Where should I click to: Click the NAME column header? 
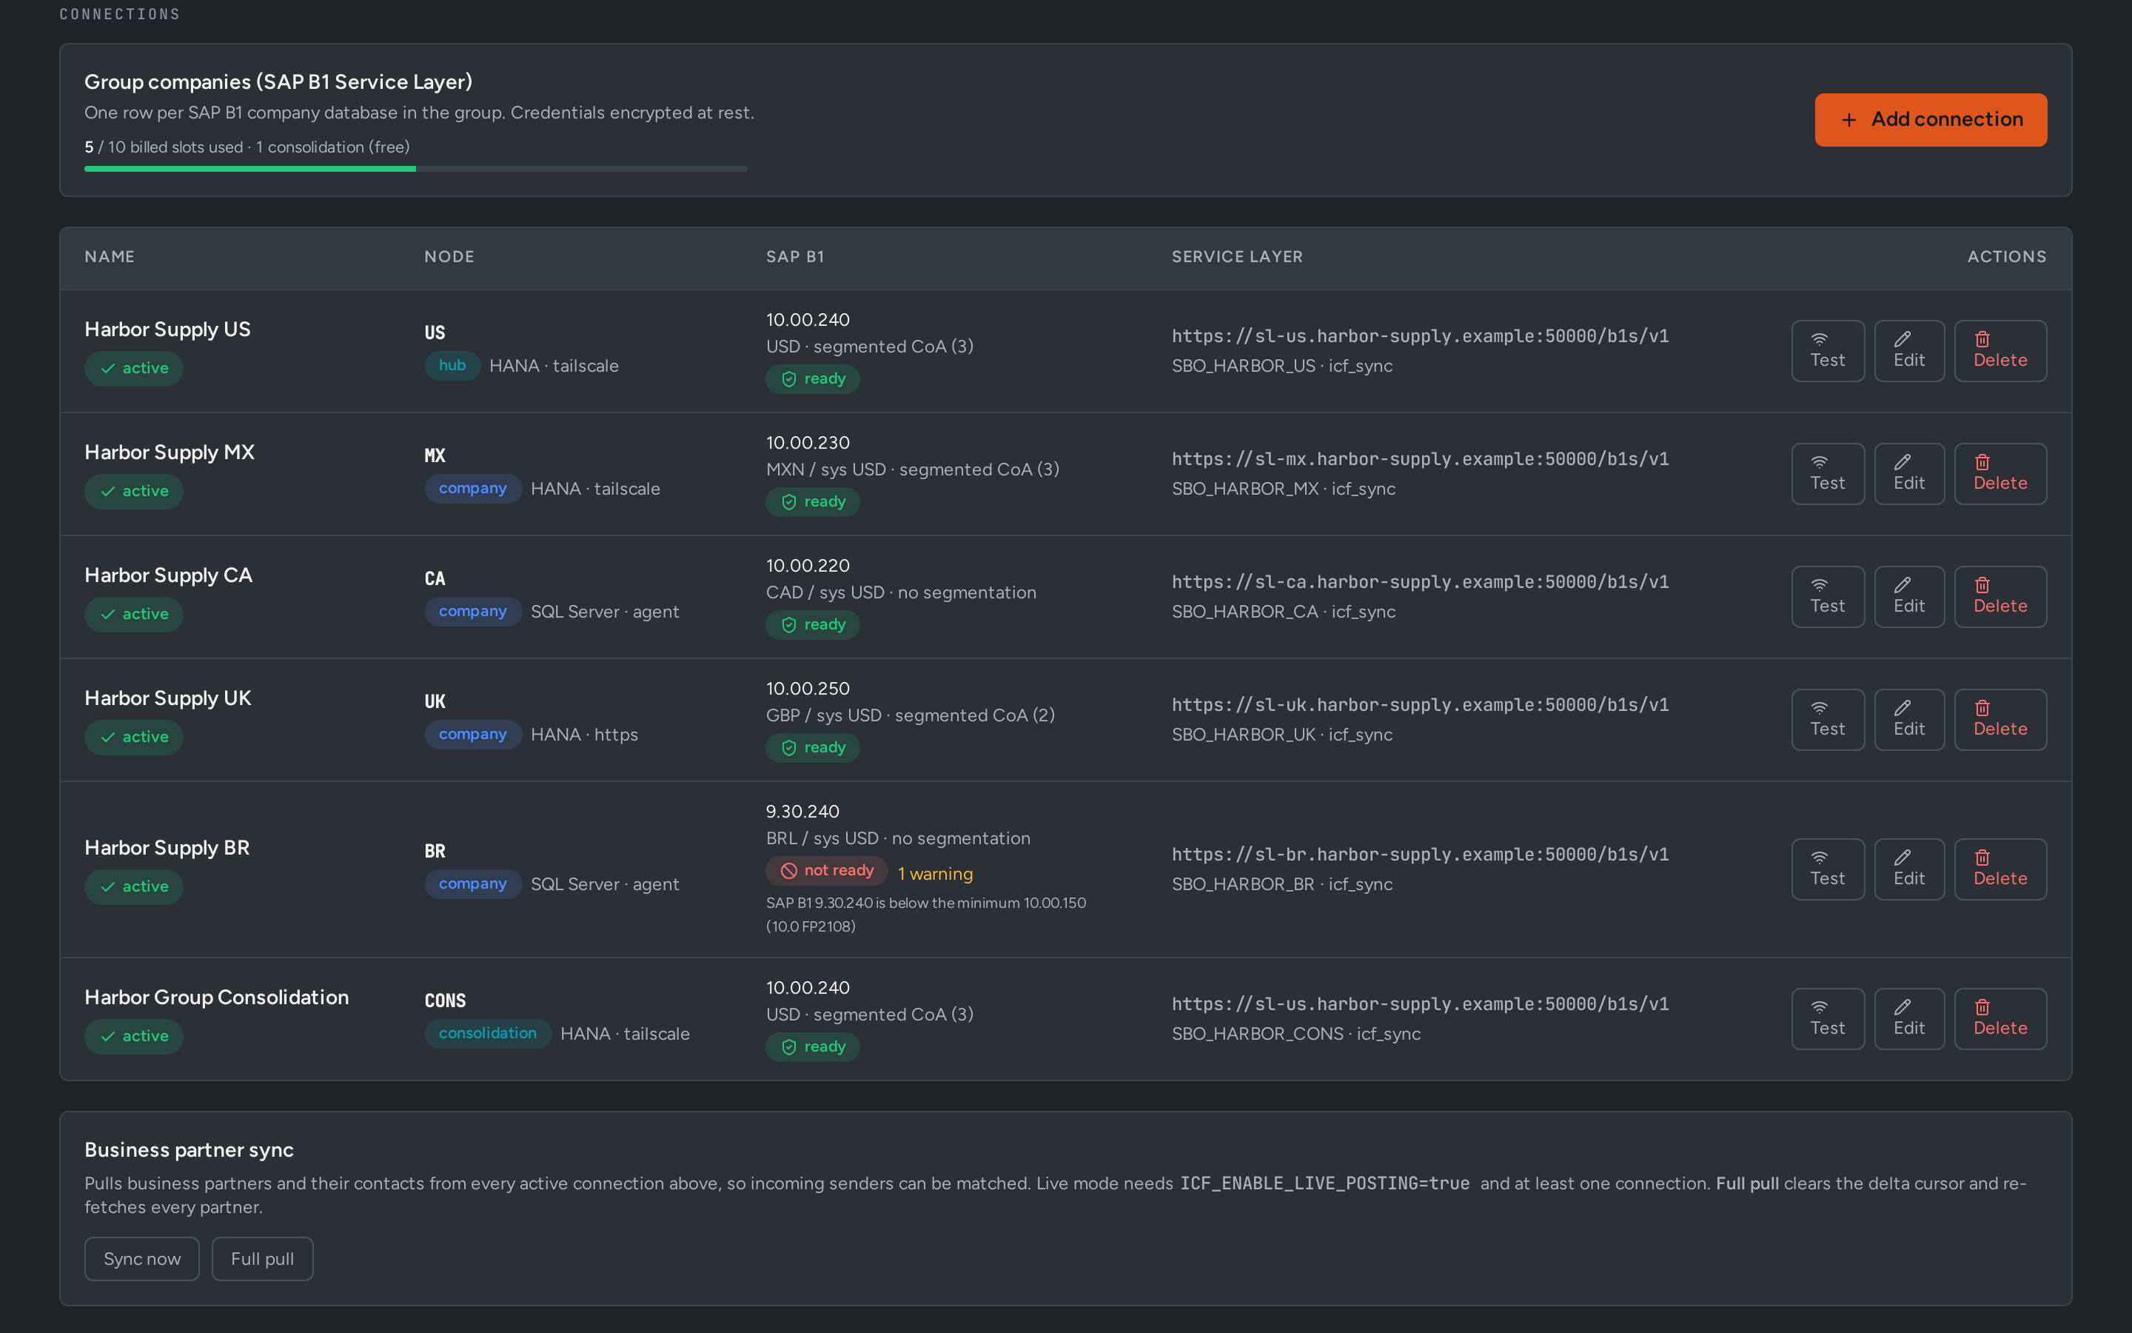coord(110,256)
